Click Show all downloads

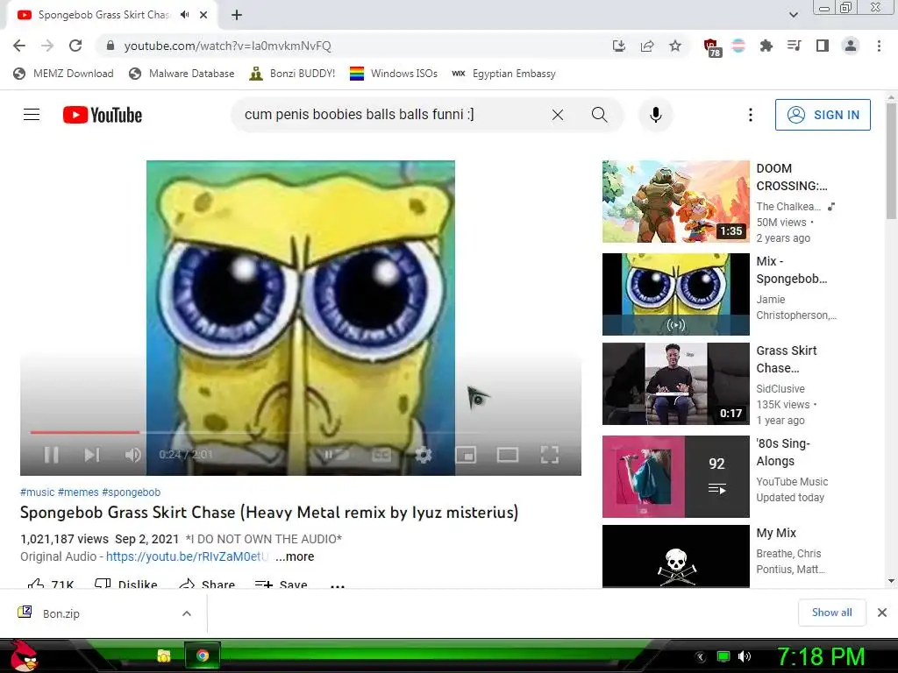[x=831, y=613]
